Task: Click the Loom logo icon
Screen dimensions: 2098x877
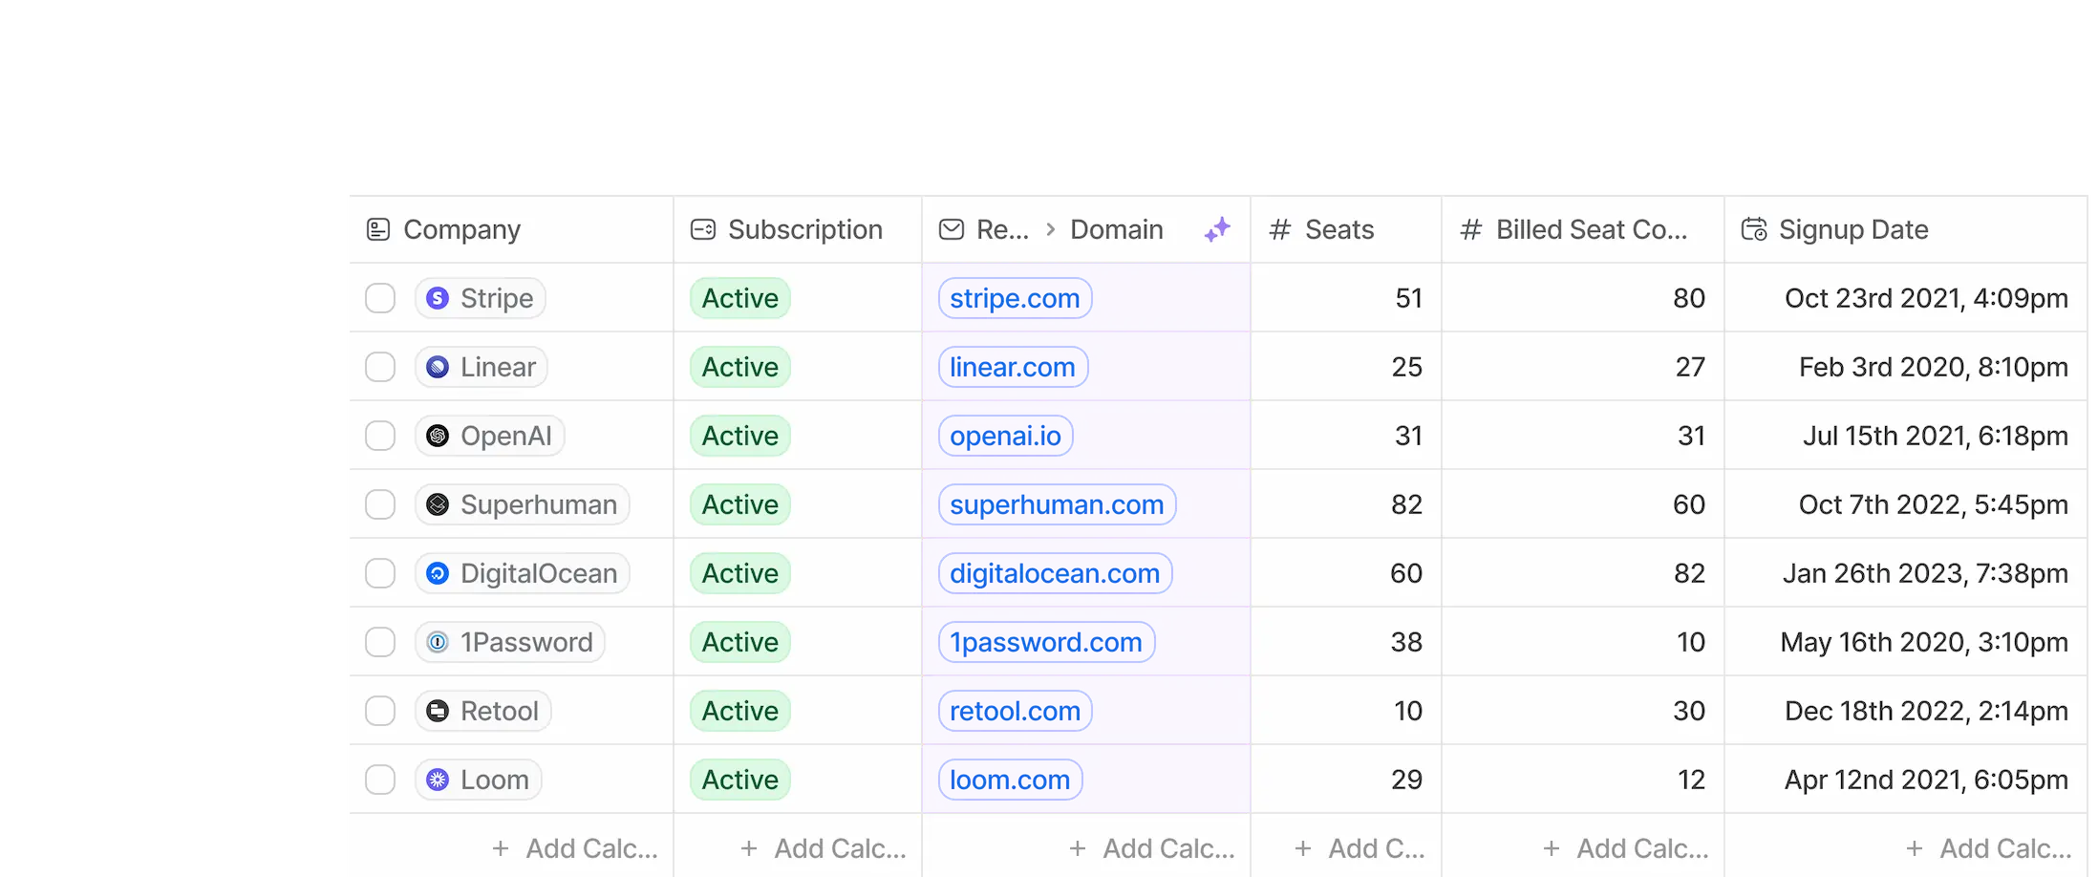Action: 438,780
